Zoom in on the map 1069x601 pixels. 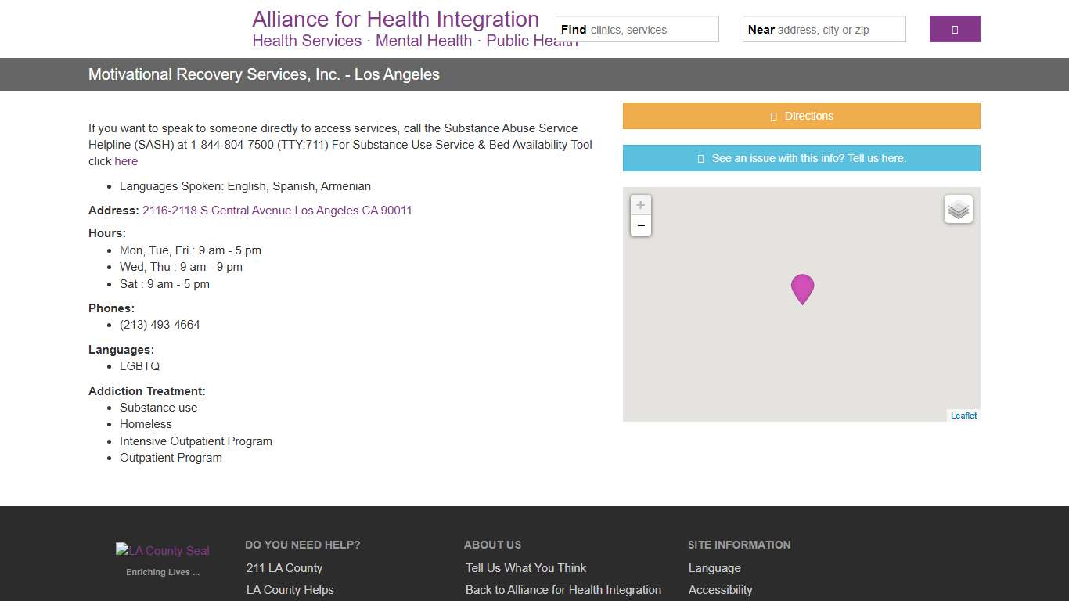(640, 205)
